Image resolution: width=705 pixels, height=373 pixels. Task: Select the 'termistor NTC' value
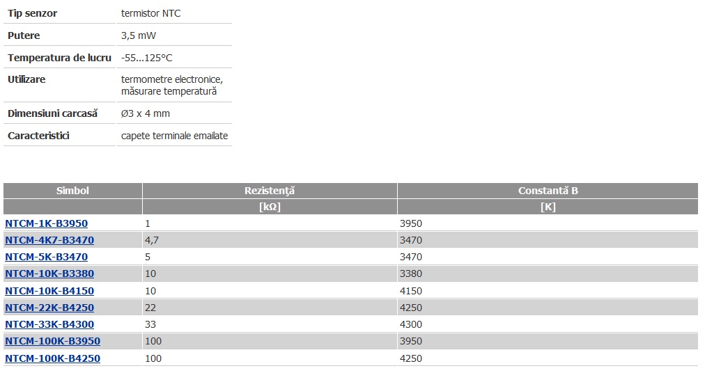pyautogui.click(x=151, y=13)
